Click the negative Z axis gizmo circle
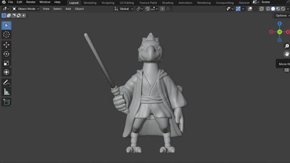 [279, 40]
